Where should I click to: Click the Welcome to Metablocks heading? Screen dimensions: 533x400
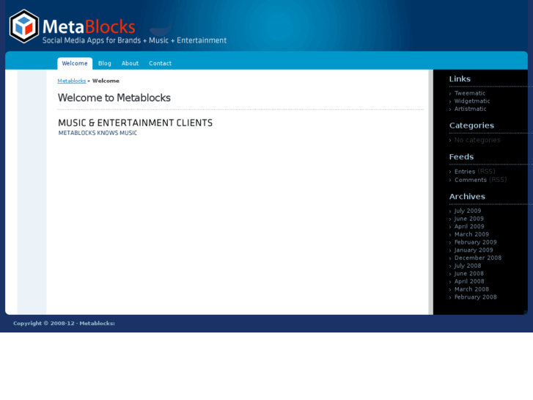(x=114, y=98)
